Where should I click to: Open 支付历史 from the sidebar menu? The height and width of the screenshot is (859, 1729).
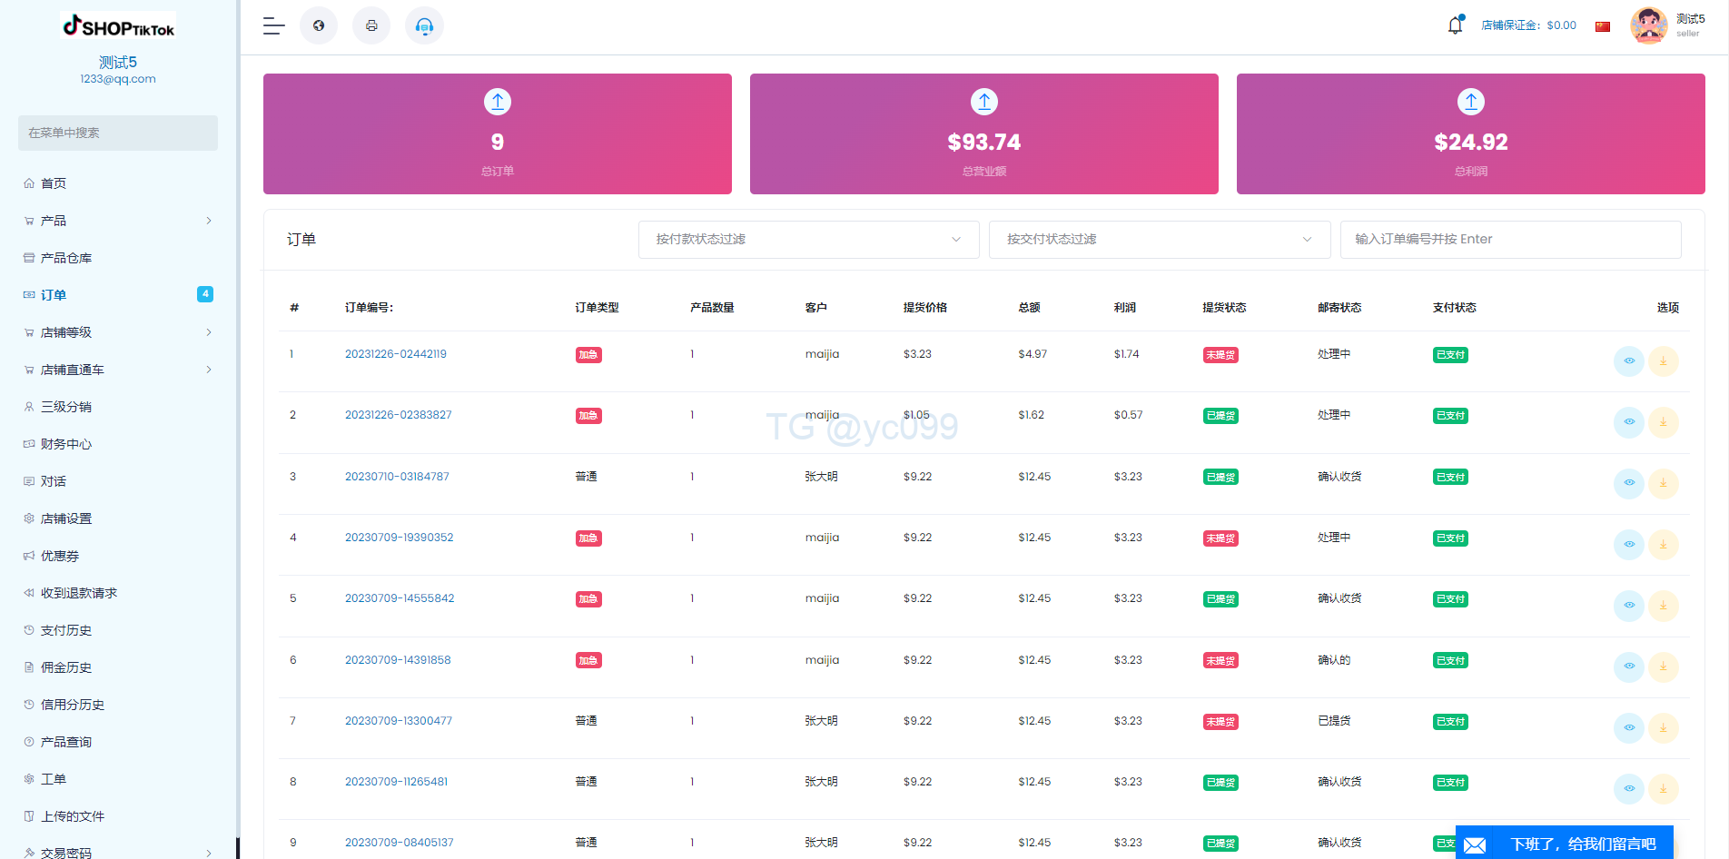(64, 629)
